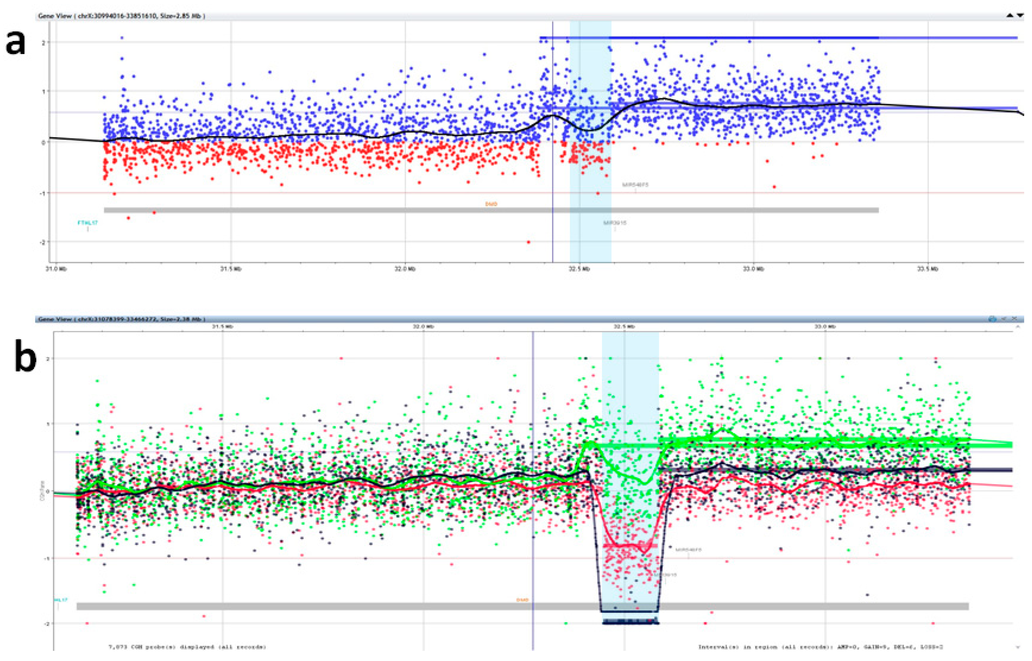Click the orange DMD label in panel a
Screen dimensions: 1032x661
[491, 204]
